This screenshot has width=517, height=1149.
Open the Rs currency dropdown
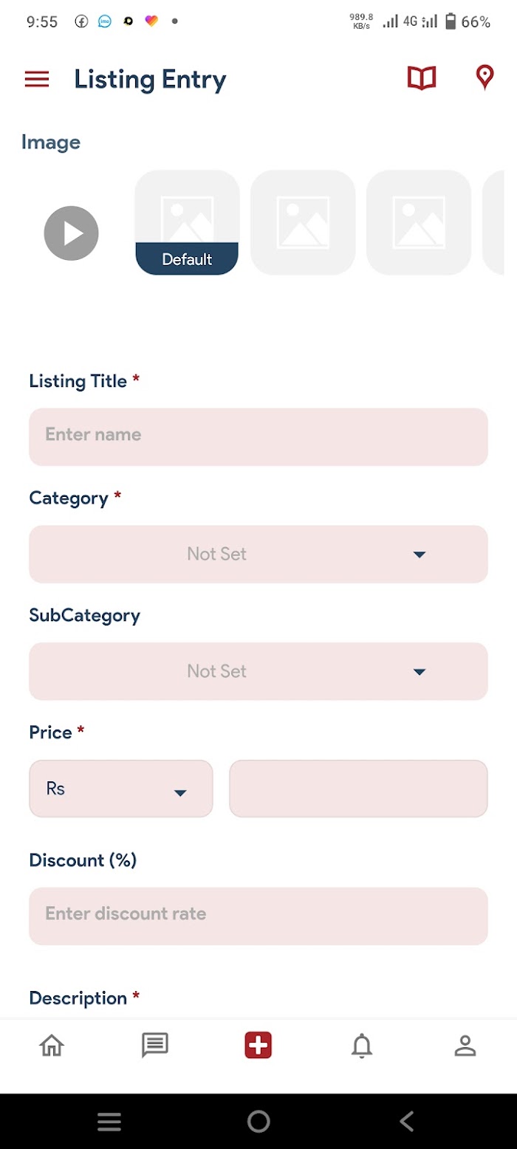121,789
